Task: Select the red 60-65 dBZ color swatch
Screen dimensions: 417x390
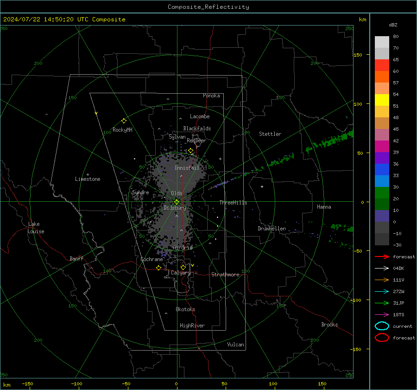Action: pos(382,65)
